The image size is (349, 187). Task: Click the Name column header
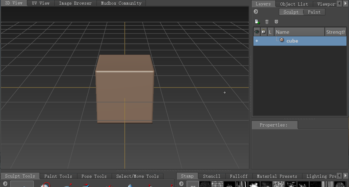[299, 32]
